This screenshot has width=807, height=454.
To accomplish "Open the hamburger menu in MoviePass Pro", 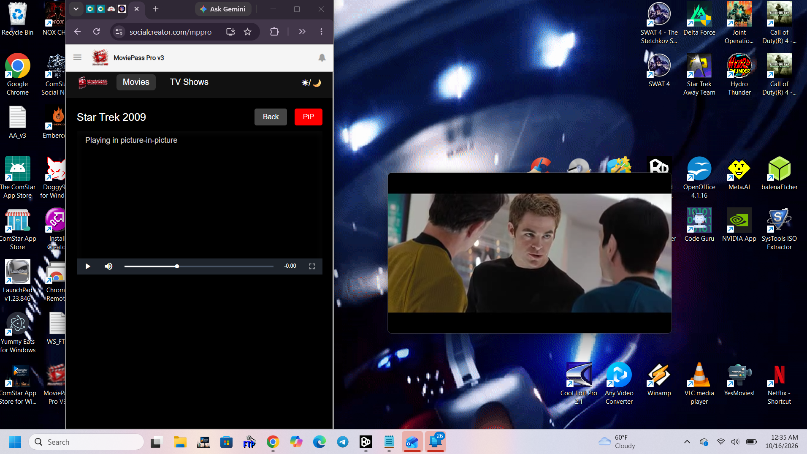I will (x=77, y=57).
